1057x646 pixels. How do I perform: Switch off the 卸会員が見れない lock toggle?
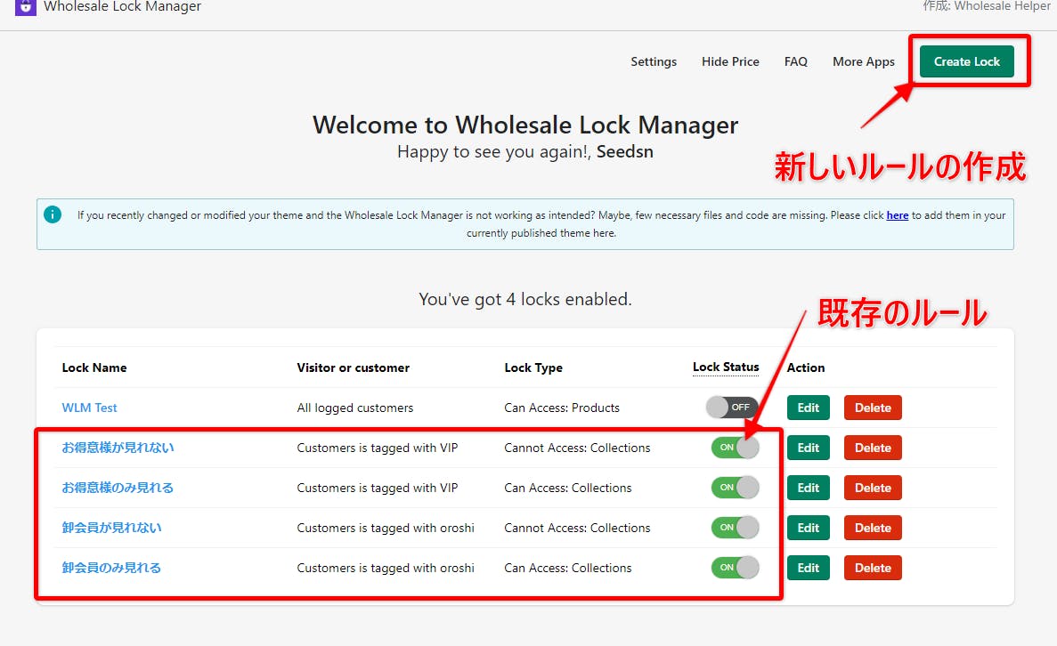[x=735, y=528]
